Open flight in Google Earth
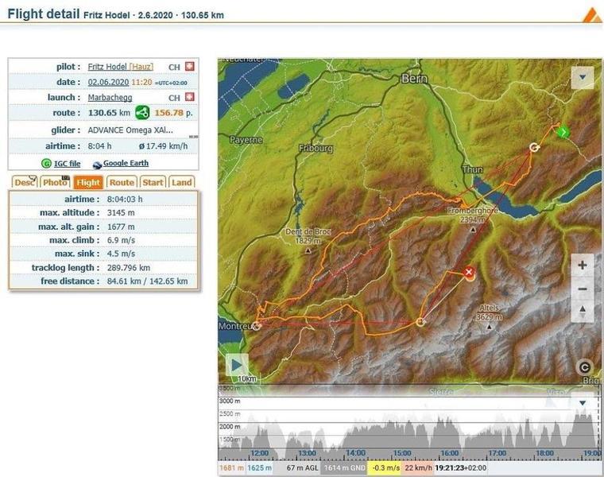The width and height of the screenshot is (604, 477). [125, 163]
